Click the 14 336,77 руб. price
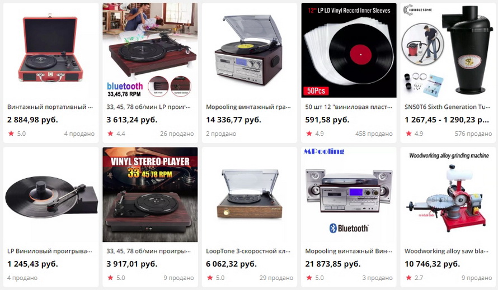This screenshot has height=290, width=498. pyautogui.click(x=233, y=120)
